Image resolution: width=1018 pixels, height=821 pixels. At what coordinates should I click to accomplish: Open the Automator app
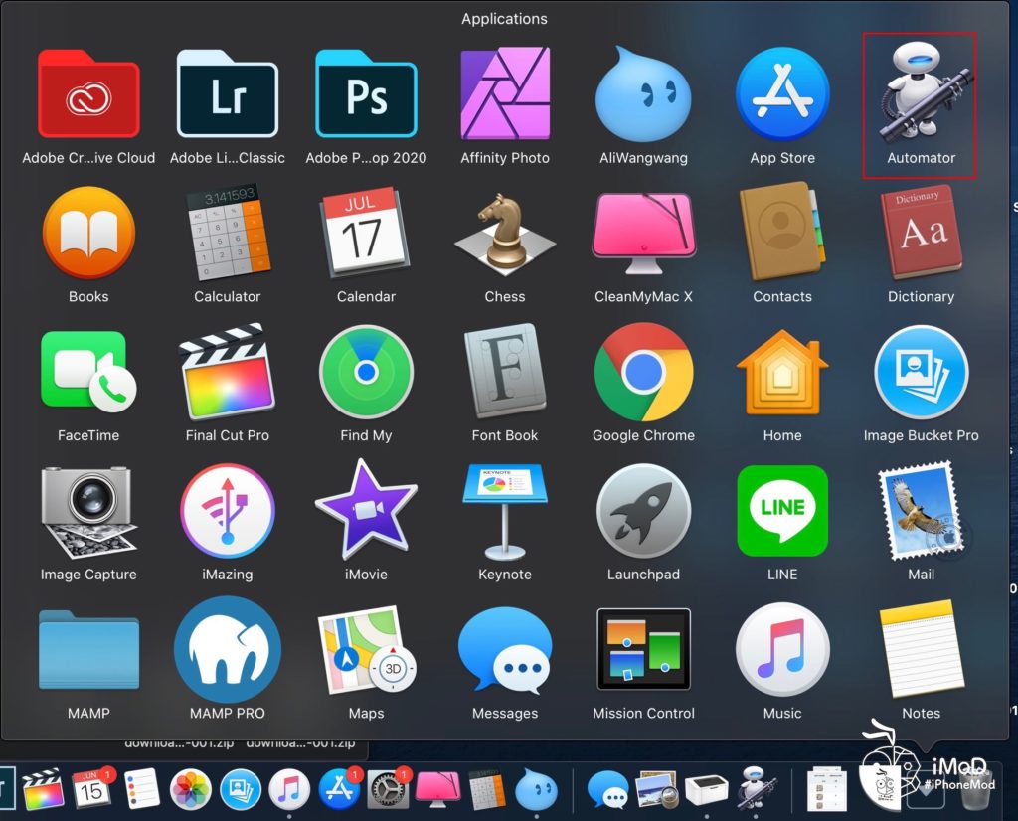click(x=921, y=95)
